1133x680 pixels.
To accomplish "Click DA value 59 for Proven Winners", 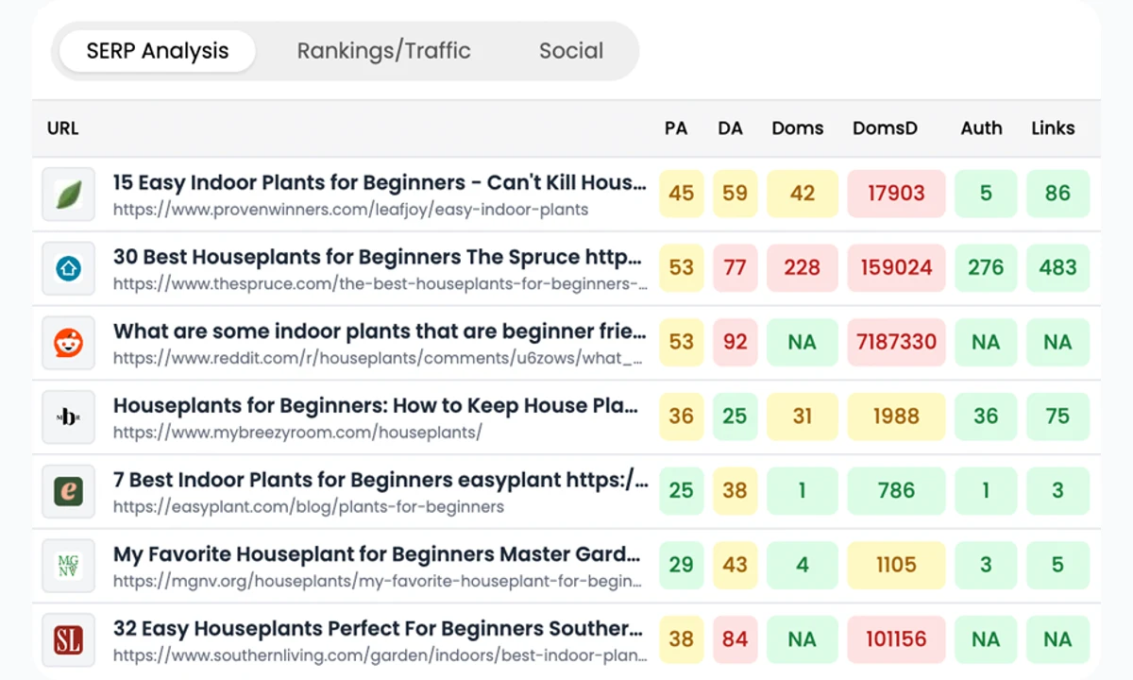I will coord(735,194).
